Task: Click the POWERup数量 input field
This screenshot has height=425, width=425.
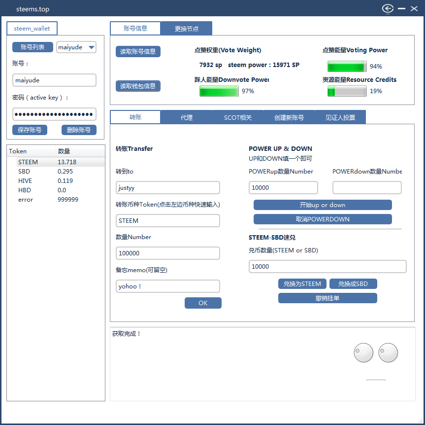Action: point(283,188)
